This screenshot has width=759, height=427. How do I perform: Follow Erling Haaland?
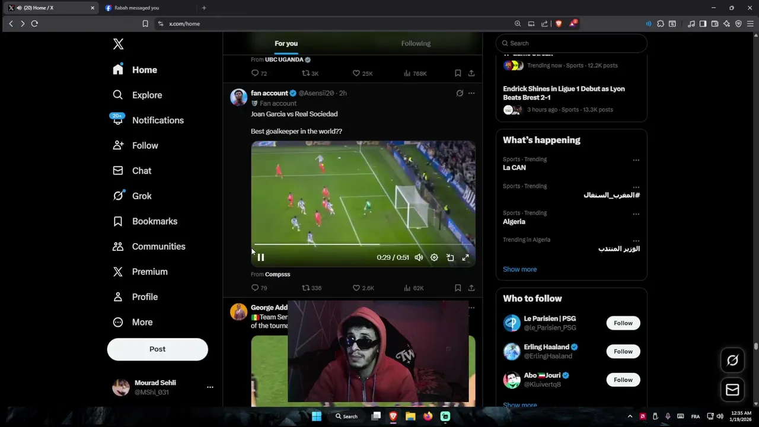click(x=623, y=352)
